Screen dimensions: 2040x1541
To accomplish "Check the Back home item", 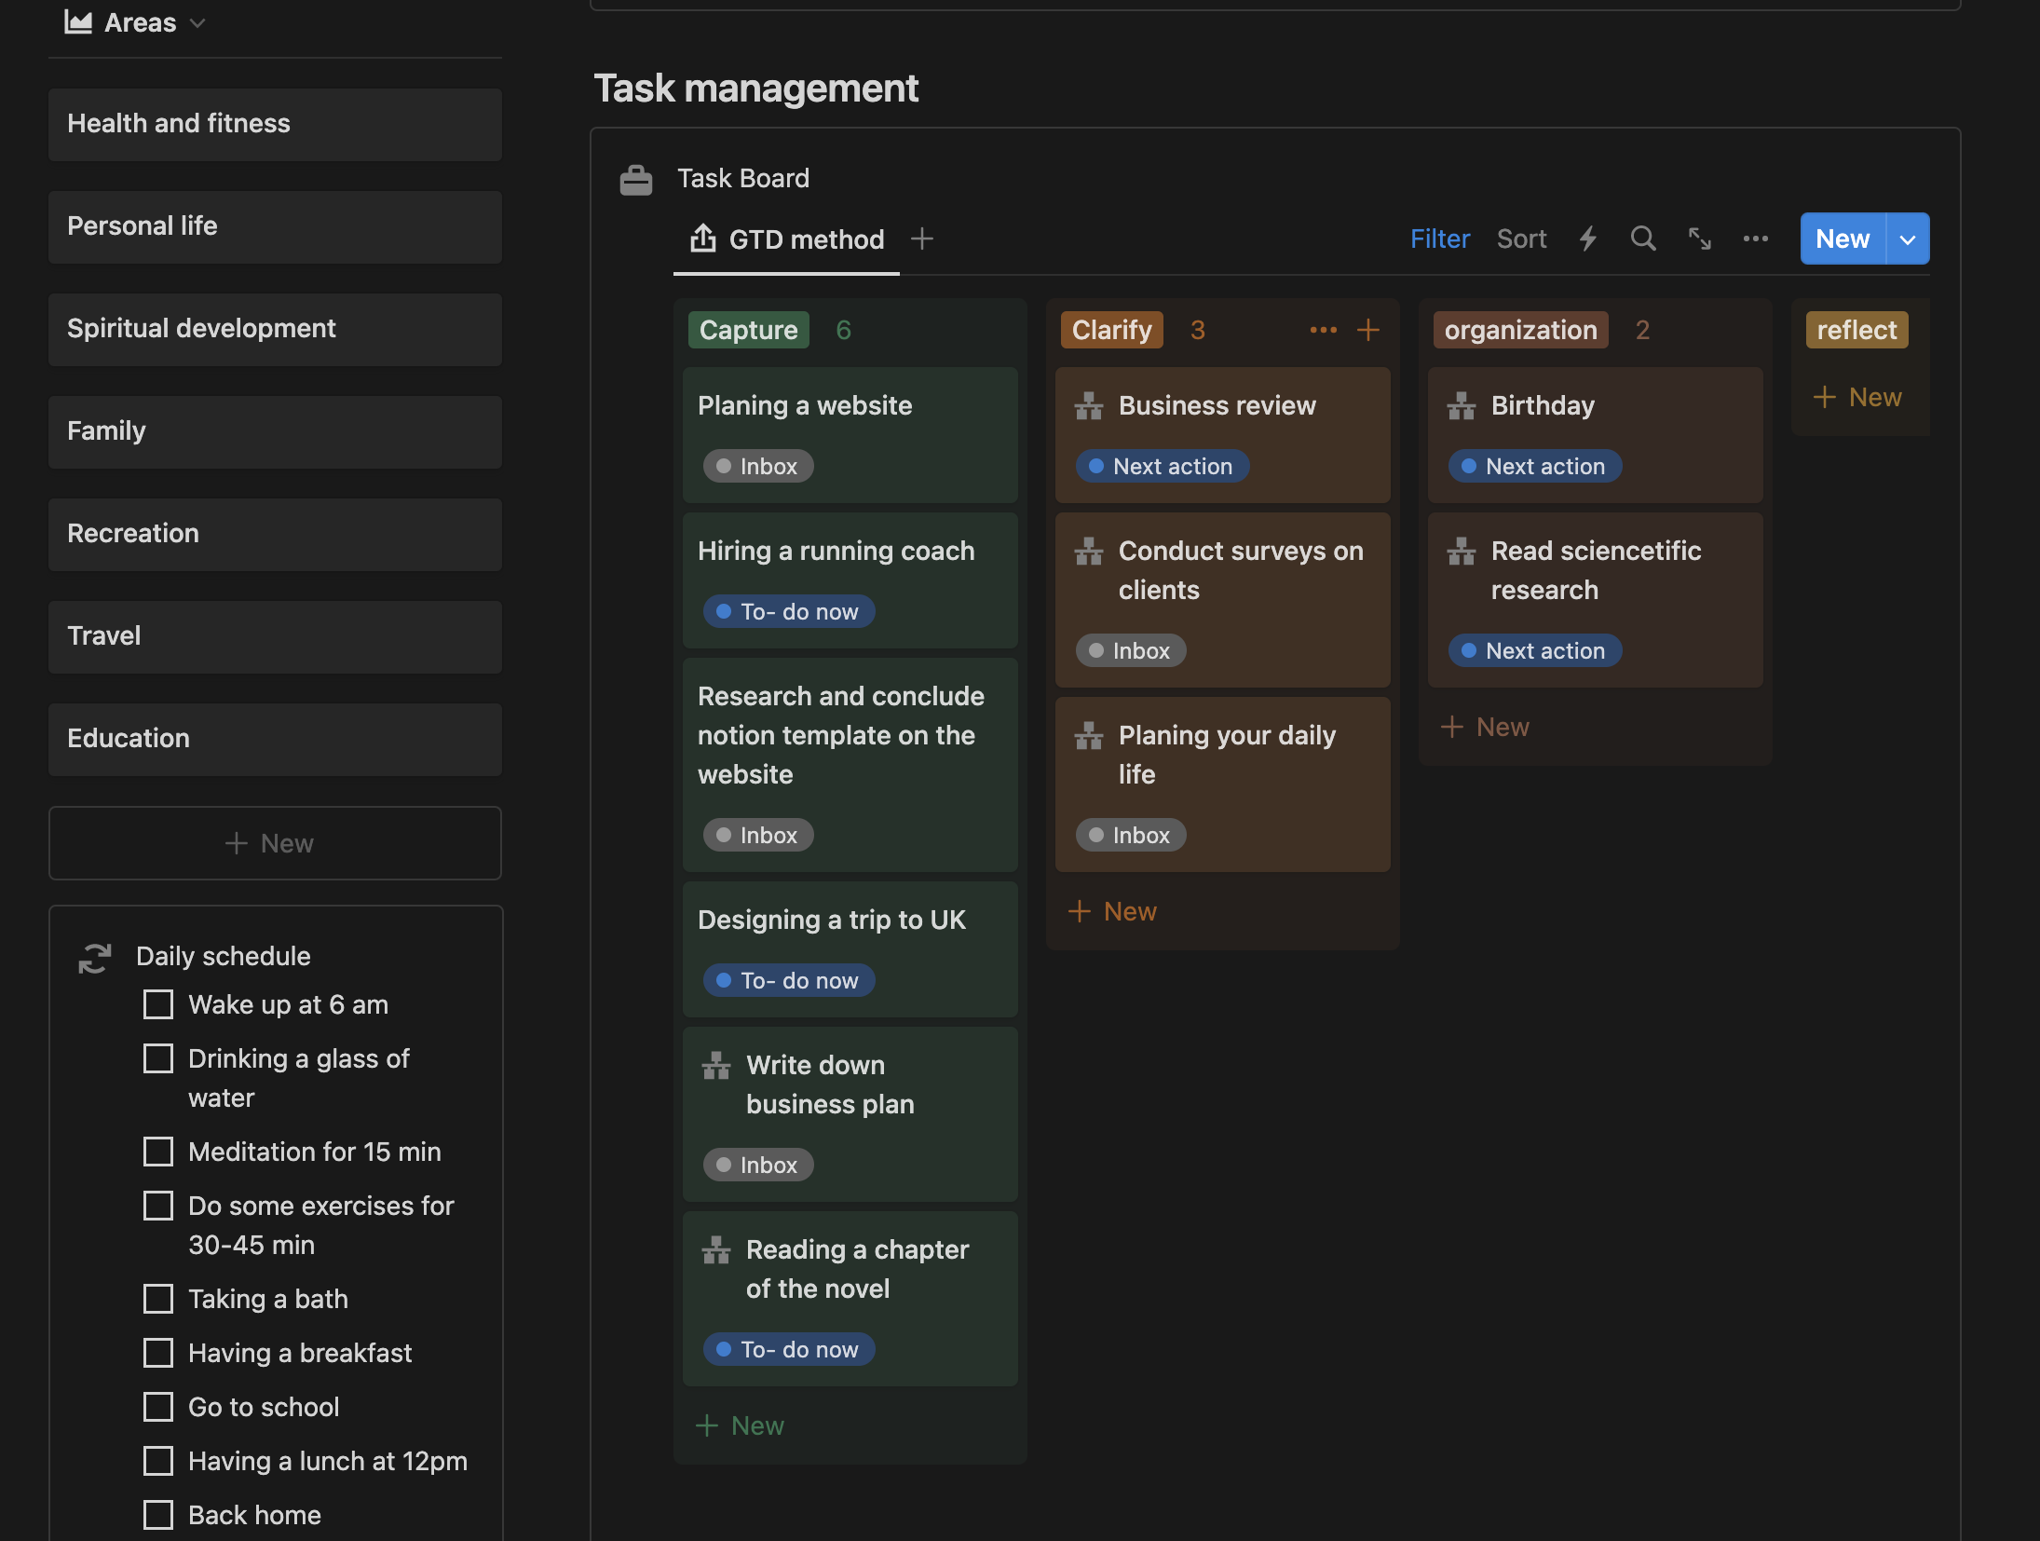I will (x=158, y=1515).
